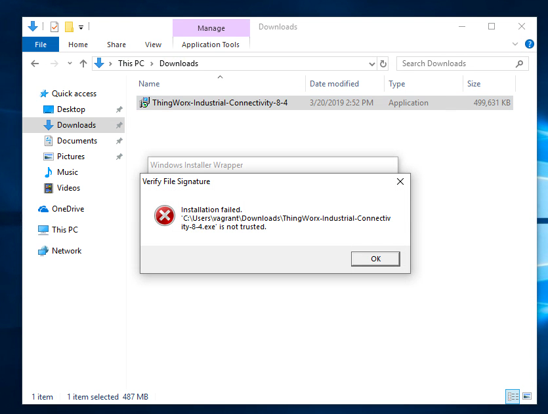
Task: Click the file's Application type text
Action: click(x=408, y=103)
